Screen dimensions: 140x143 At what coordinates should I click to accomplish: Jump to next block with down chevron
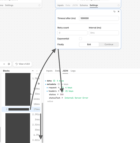coord(37,71)
